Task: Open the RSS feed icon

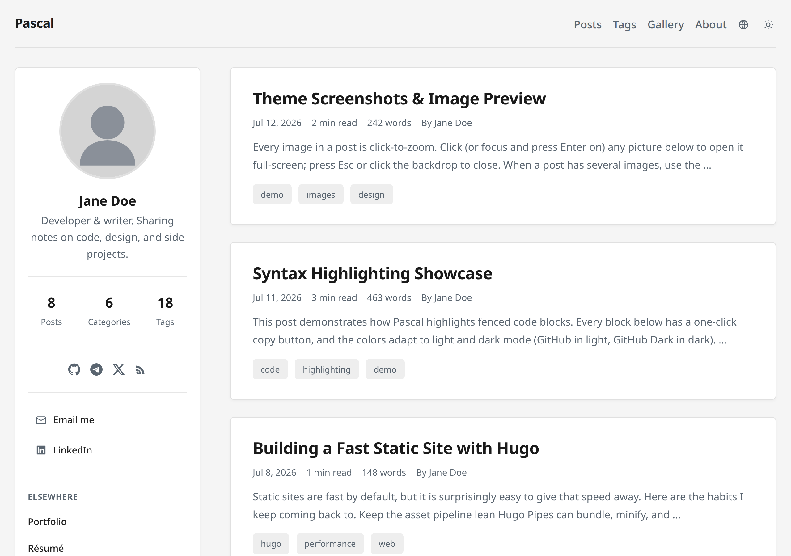Action: tap(140, 370)
